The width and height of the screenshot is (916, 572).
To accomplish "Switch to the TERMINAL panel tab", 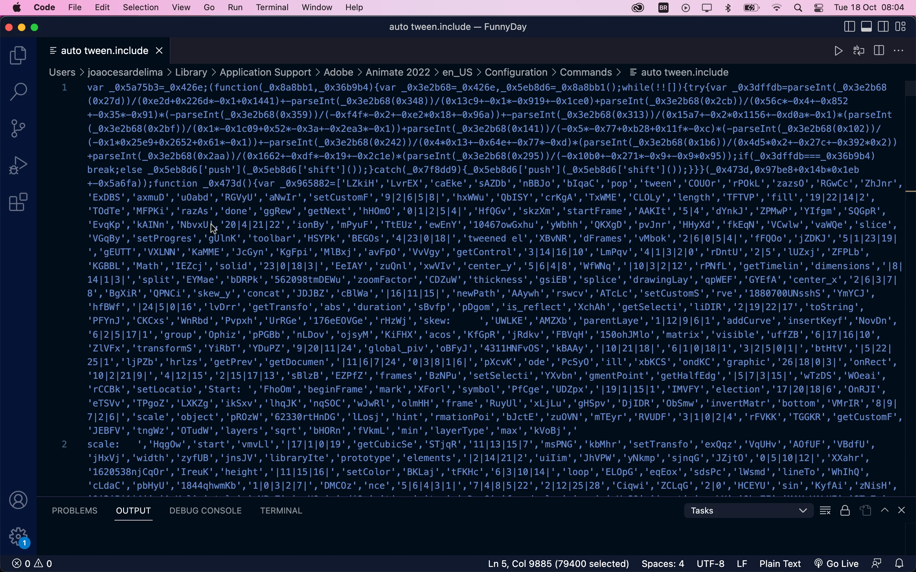I will (x=281, y=511).
